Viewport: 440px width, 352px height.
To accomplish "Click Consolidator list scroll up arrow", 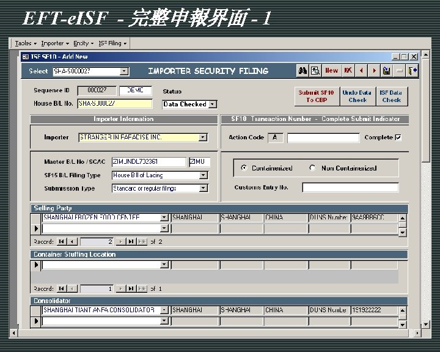I will click(403, 310).
